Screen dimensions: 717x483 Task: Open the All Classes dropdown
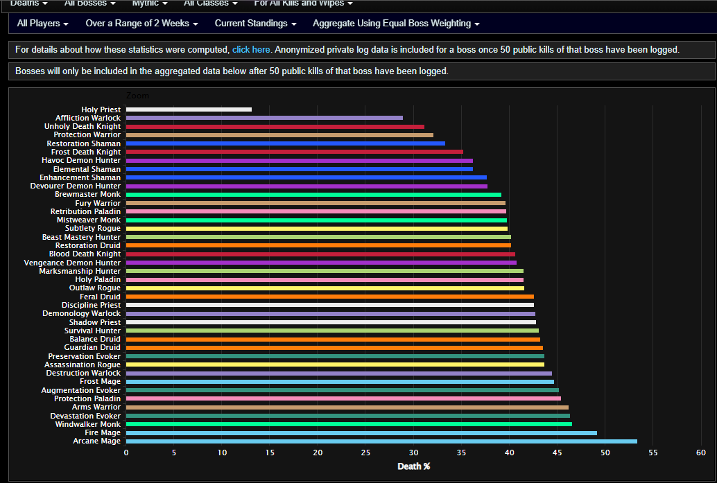210,3
